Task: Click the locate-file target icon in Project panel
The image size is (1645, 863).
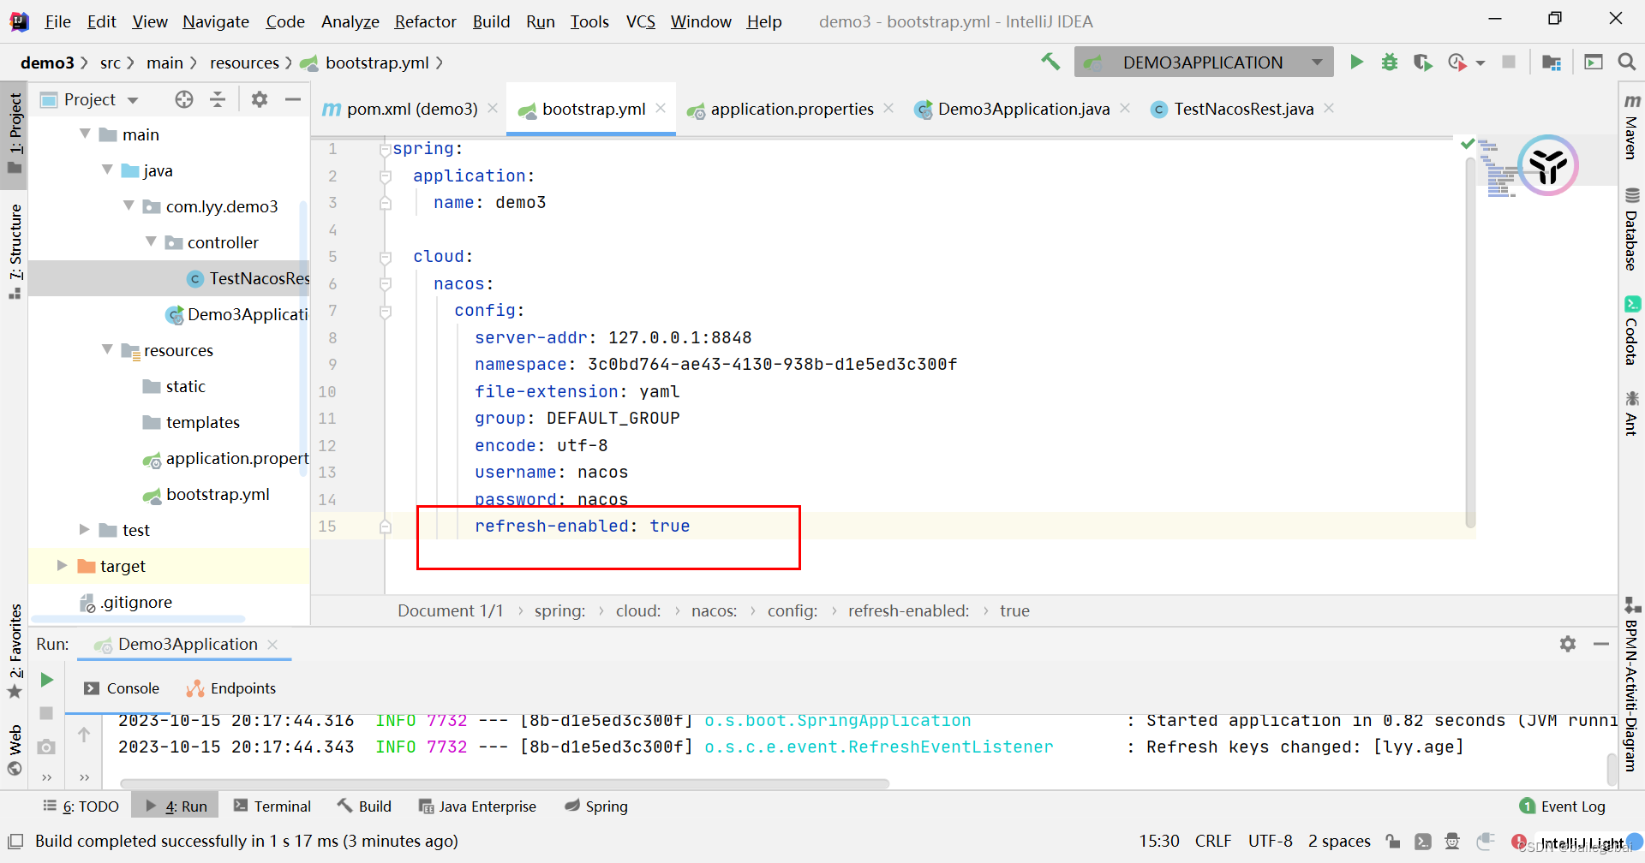Action: [x=184, y=99]
